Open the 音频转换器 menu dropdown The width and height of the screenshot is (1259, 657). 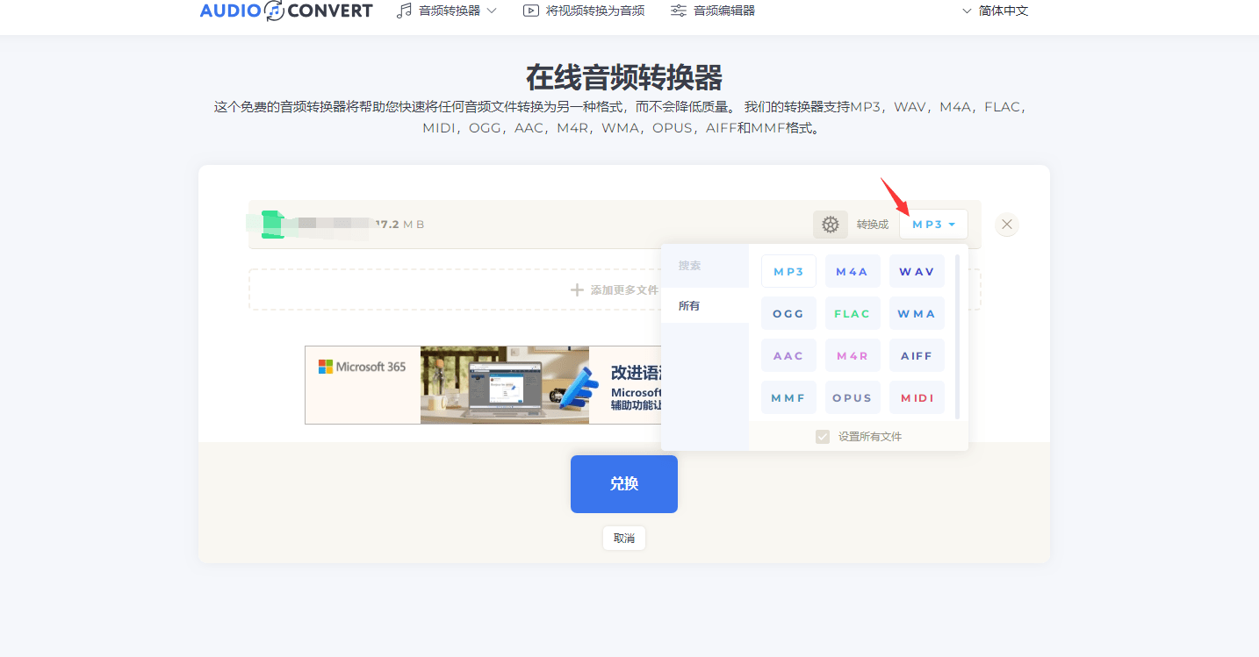(x=446, y=10)
